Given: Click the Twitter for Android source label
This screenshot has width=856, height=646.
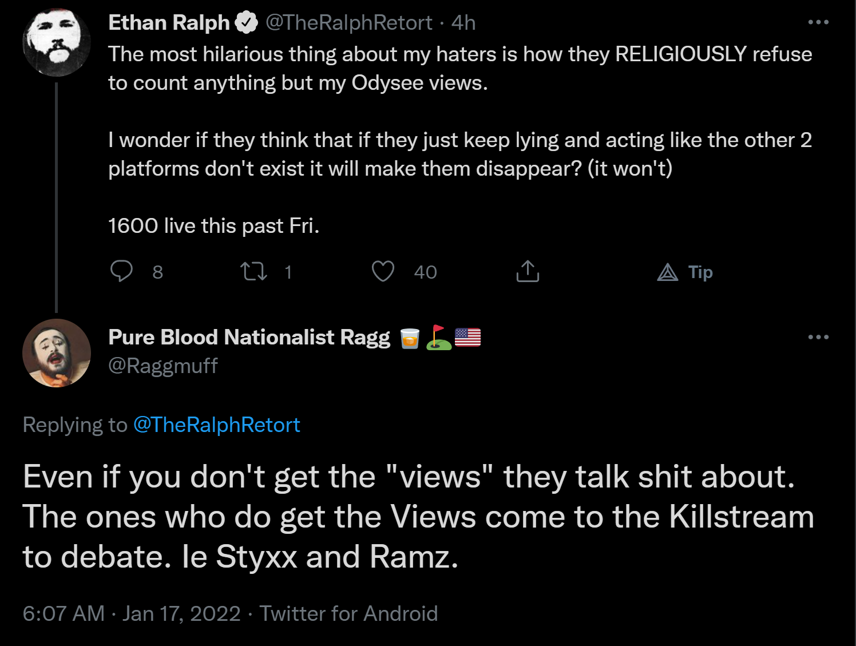Looking at the screenshot, I should click(348, 613).
